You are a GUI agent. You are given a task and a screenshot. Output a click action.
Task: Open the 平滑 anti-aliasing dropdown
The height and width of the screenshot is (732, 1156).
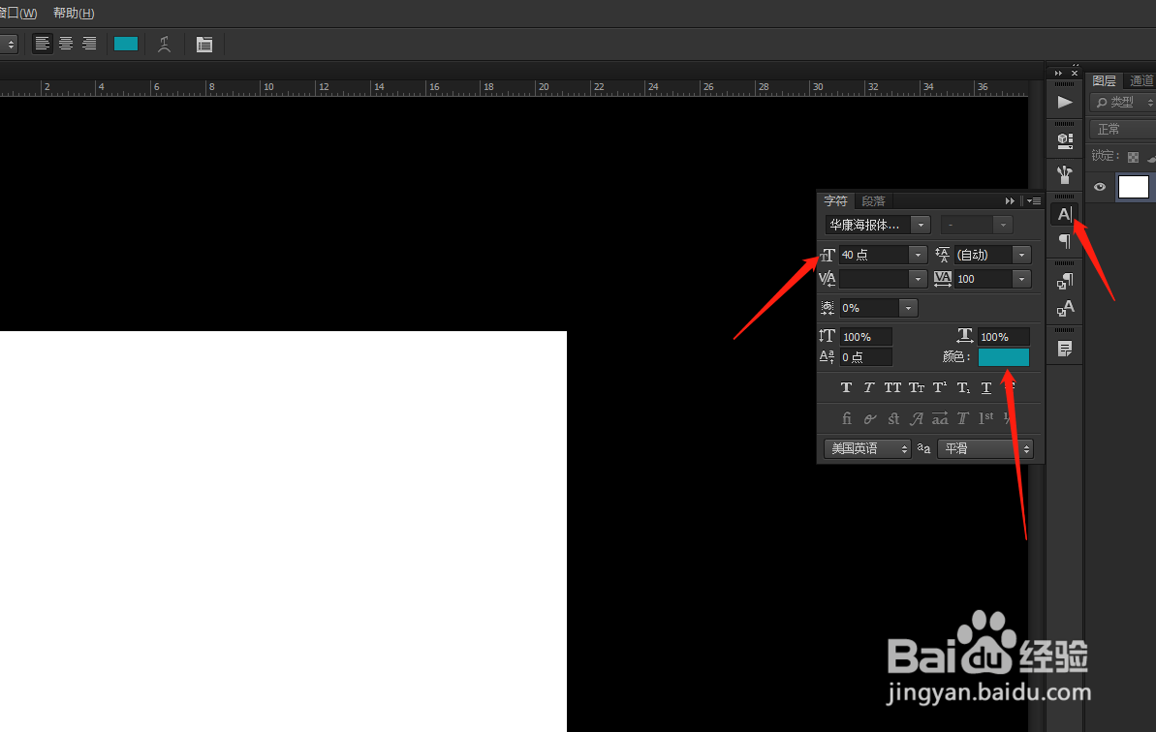click(x=984, y=448)
